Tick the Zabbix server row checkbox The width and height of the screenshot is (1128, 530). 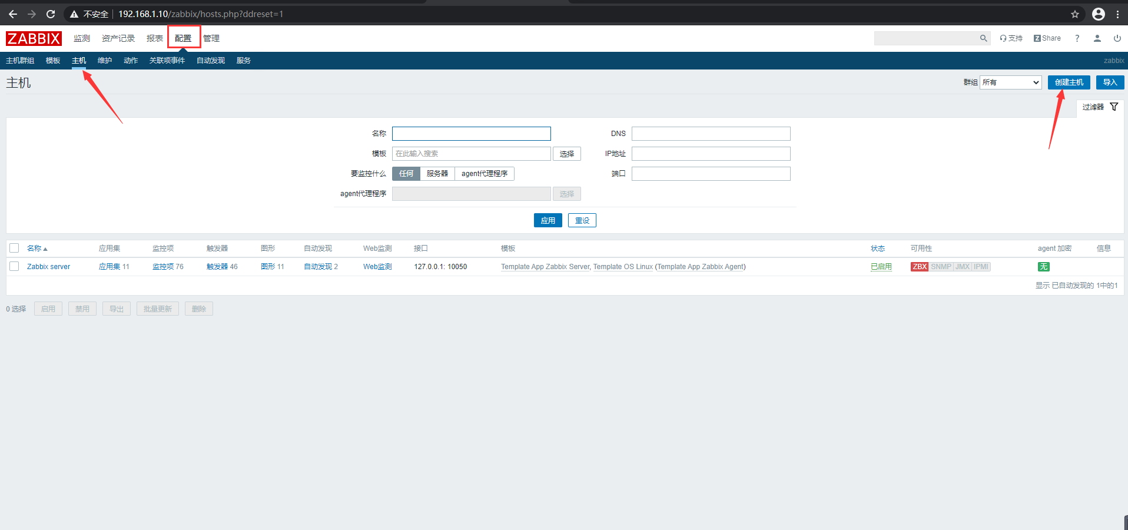click(x=14, y=266)
